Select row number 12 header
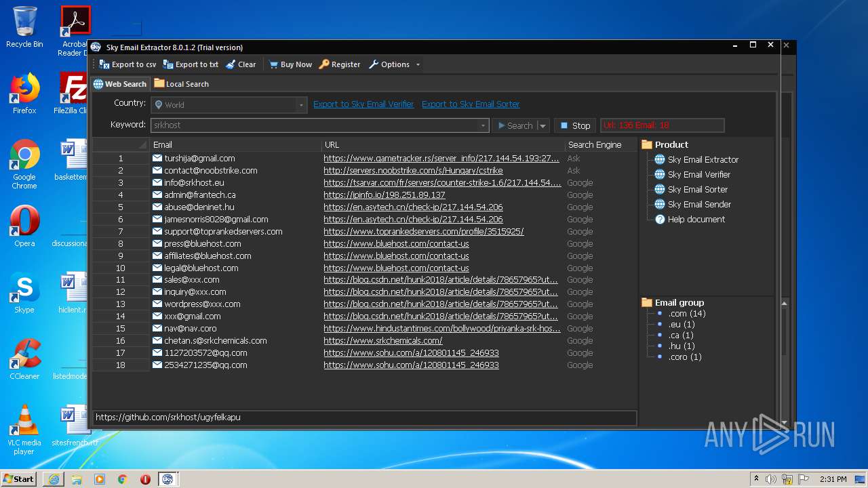The width and height of the screenshot is (868, 488). (120, 292)
